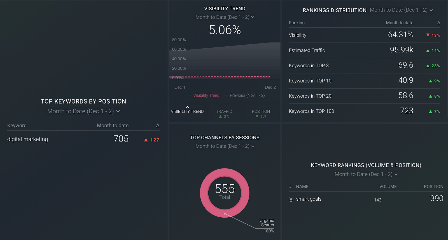Click caret above VISIBILITY TREND tab
This screenshot has width=448, height=240.
pos(188,107)
